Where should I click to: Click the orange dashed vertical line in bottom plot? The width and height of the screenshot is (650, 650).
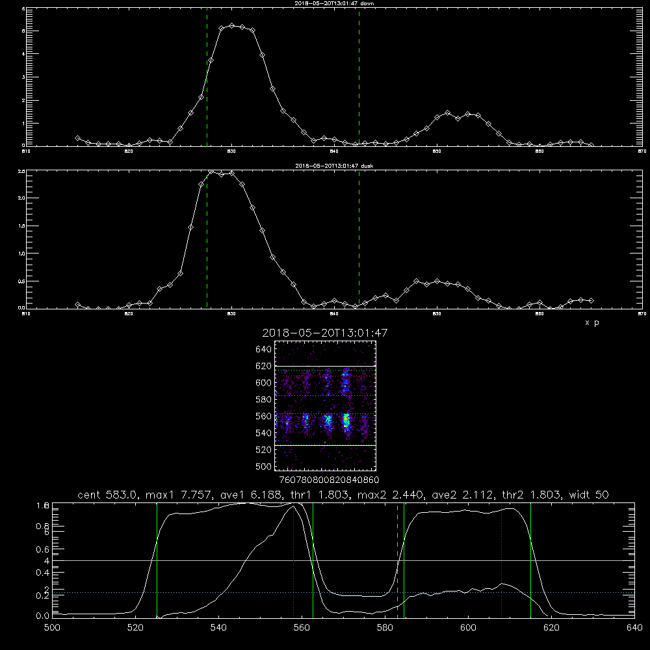click(398, 560)
